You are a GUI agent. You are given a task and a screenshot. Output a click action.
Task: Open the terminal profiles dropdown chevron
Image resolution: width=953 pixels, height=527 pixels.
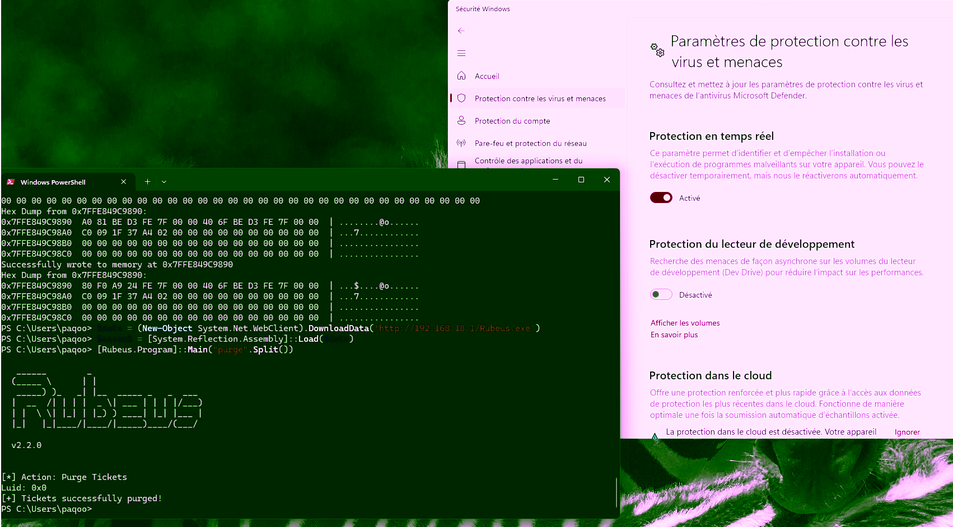164,182
